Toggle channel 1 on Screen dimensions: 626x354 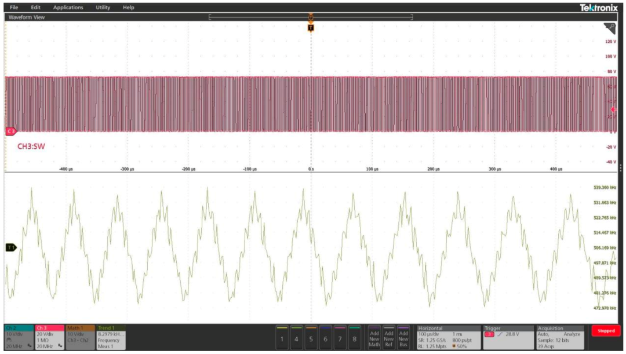pyautogui.click(x=282, y=338)
